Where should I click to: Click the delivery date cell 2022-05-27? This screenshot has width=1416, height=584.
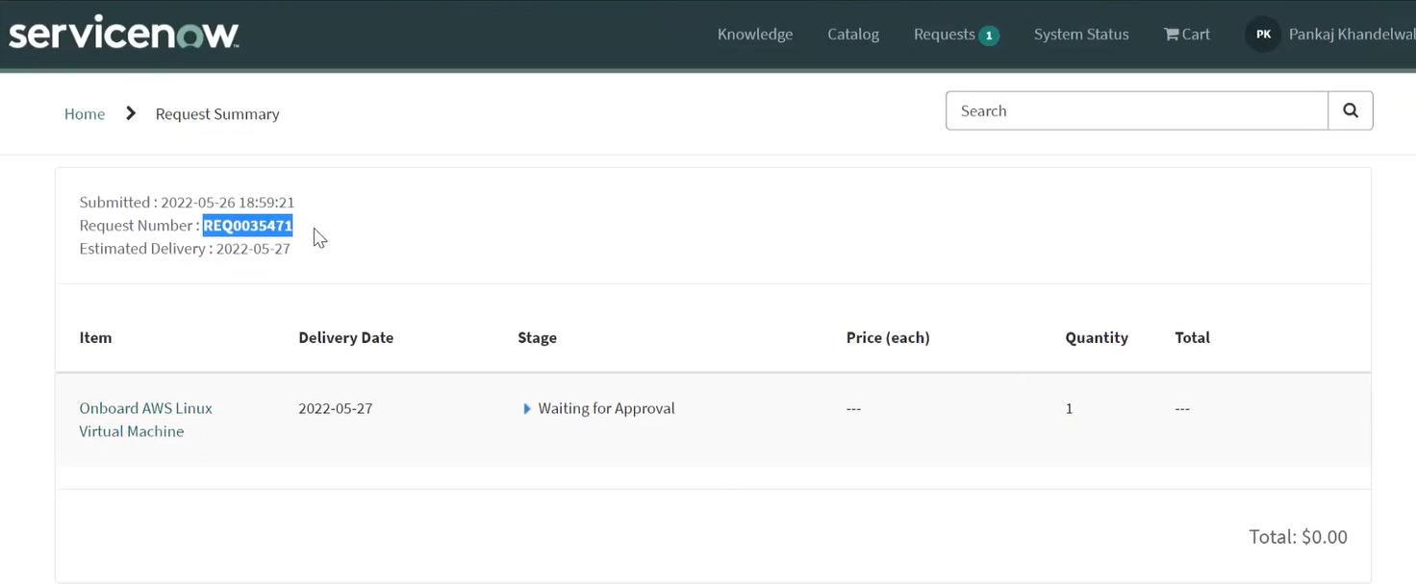[x=336, y=408]
